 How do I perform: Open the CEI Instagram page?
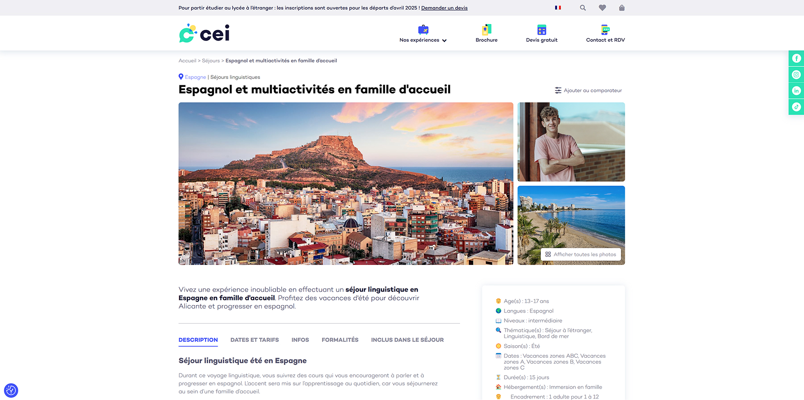(796, 75)
